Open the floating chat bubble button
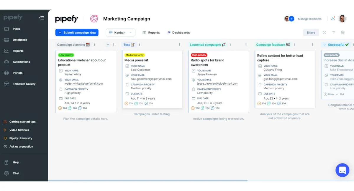This screenshot has height=191, width=354. click(x=342, y=170)
